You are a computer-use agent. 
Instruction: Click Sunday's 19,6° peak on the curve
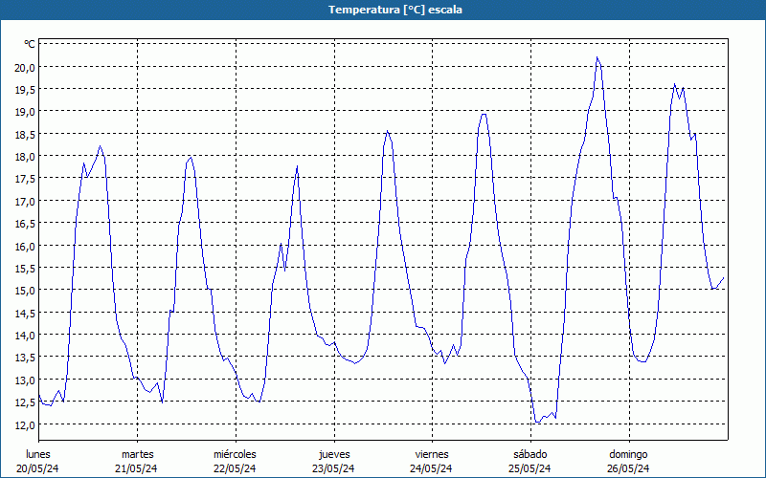click(675, 84)
